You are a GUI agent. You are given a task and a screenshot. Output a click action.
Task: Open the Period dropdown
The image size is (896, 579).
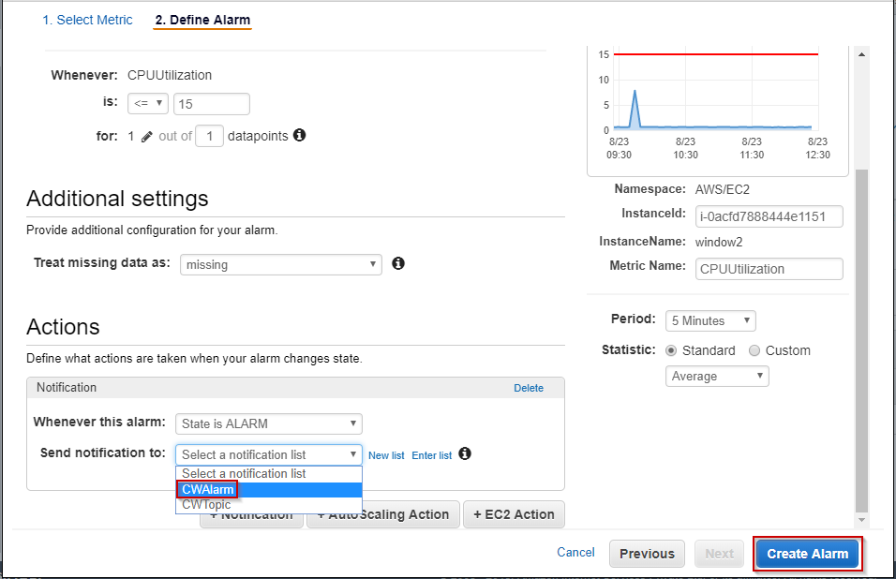click(709, 320)
